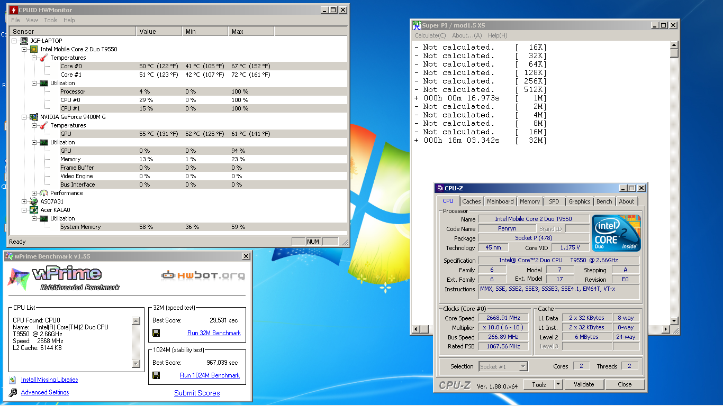
Task: Collapse Intel Mobile Core 2 Duo T9550 node
Action: click(24, 49)
